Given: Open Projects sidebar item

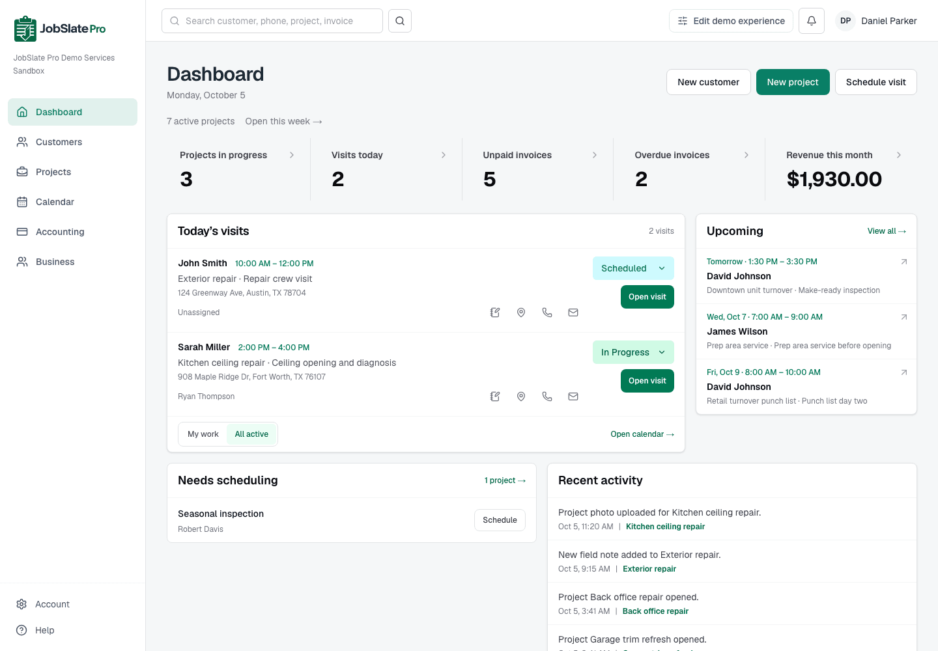Looking at the screenshot, I should pos(72,172).
